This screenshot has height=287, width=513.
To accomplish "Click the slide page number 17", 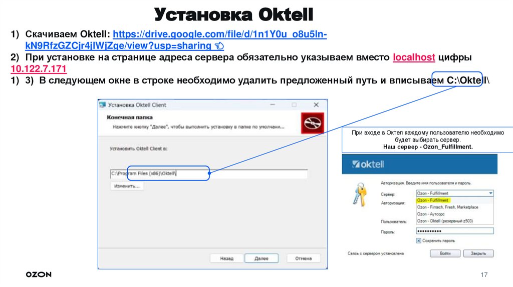I will click(x=484, y=275).
